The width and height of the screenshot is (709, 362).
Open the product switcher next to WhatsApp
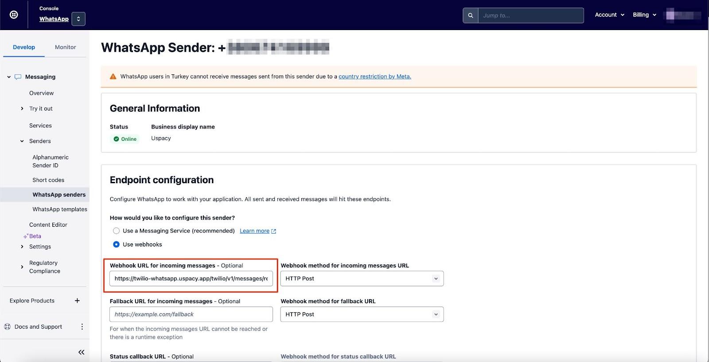pyautogui.click(x=78, y=19)
